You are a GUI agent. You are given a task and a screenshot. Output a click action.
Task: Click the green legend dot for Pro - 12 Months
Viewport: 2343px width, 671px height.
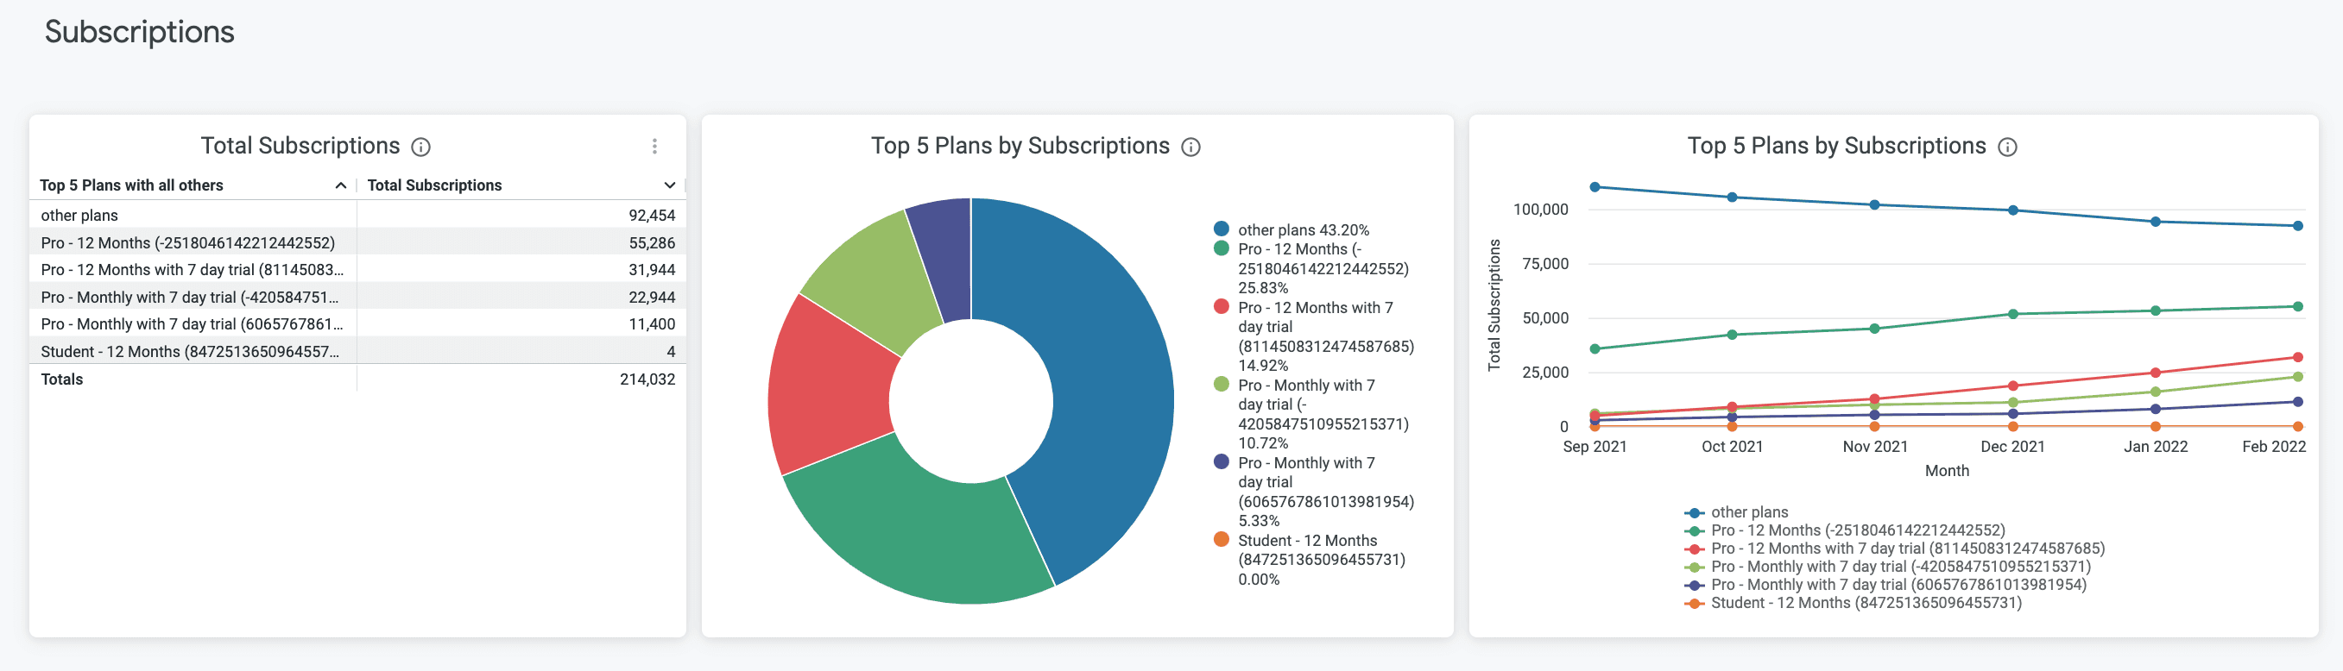(1219, 248)
